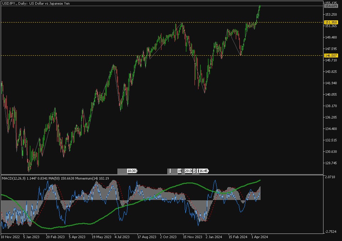342x241 pixels.
Task: Click the '15 Nov 2023' date on time axis
Action: point(193,237)
